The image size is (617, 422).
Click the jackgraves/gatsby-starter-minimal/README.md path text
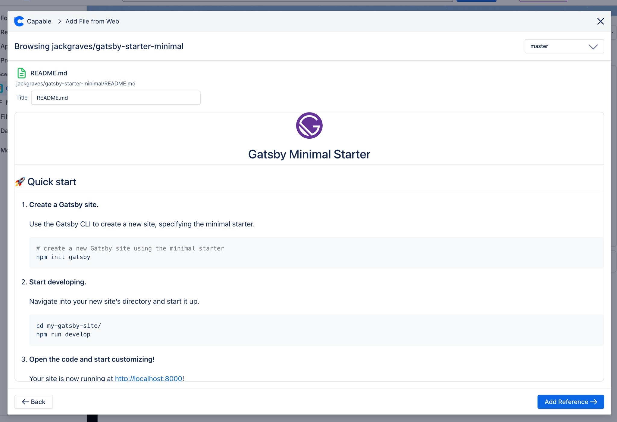76,84
